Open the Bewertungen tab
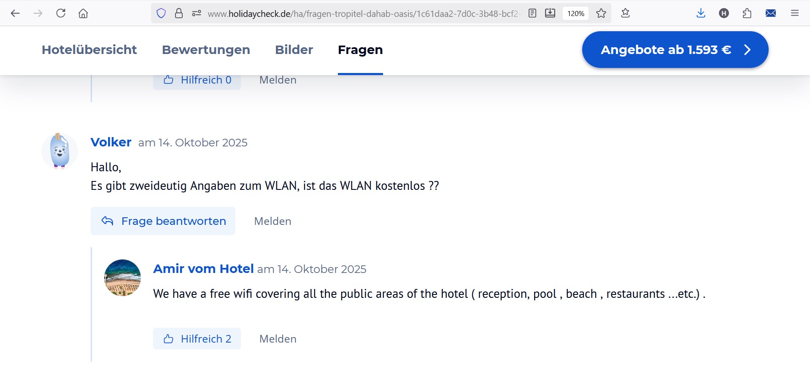Image resolution: width=810 pixels, height=378 pixels. (206, 50)
